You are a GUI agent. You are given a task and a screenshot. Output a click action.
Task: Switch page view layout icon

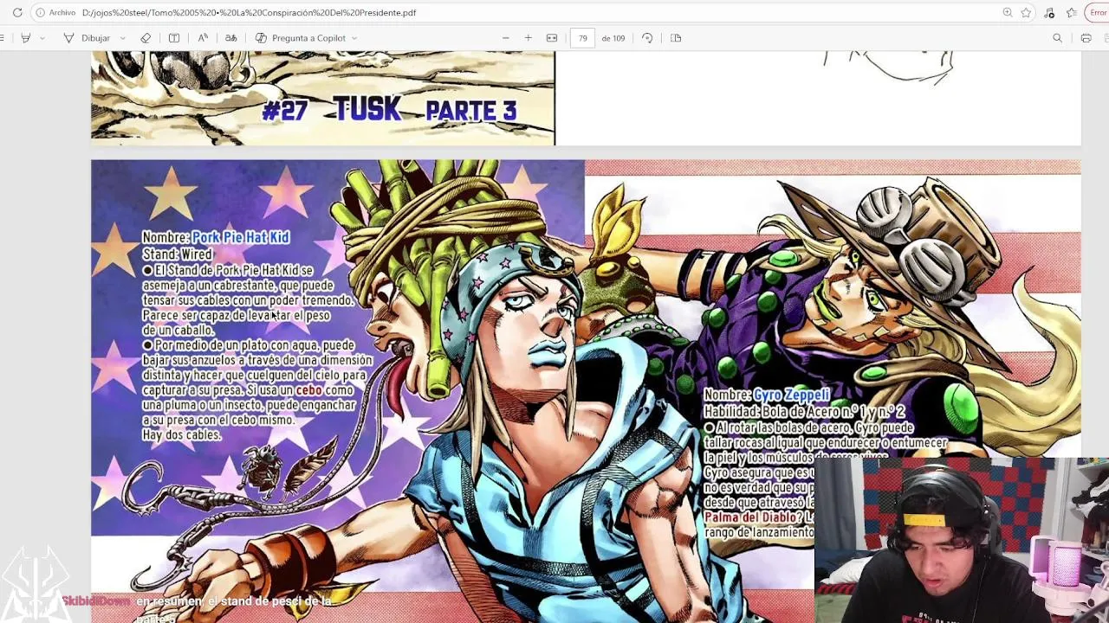pyautogui.click(x=676, y=38)
